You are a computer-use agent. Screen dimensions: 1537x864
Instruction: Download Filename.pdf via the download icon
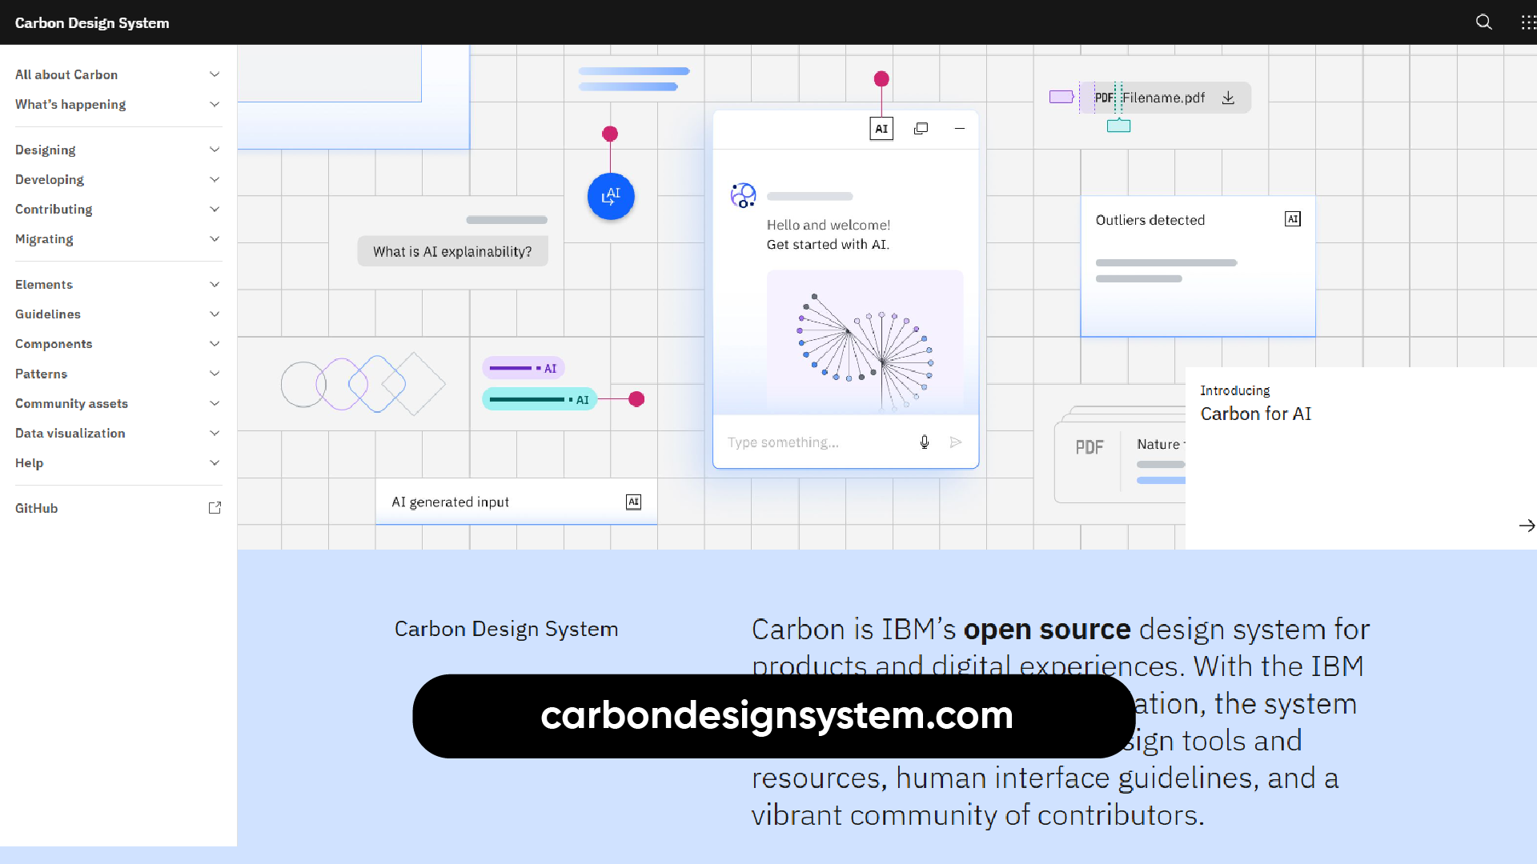[x=1230, y=97]
